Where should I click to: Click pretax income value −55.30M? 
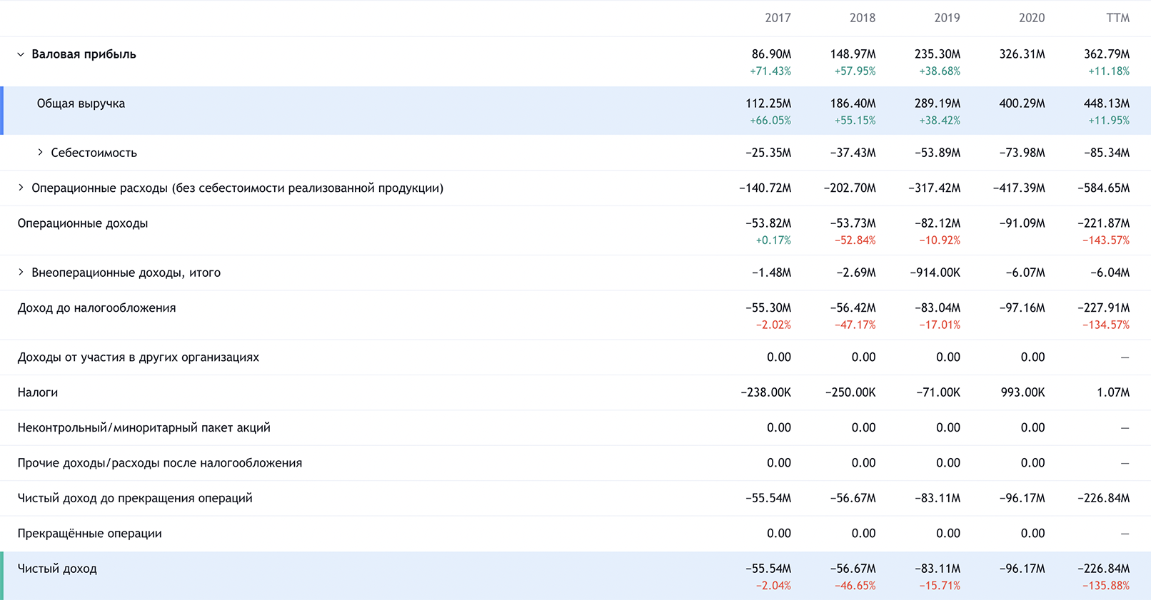click(768, 308)
